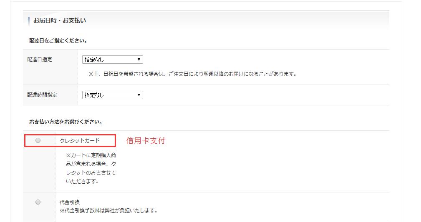Click the 代金引換 payment label
The height and width of the screenshot is (222, 421).
(70, 202)
